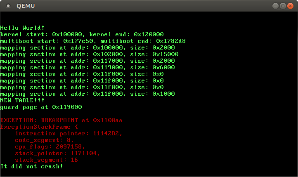
Task: Click the "NEW TABLE!!!" message
Action: click(23, 100)
